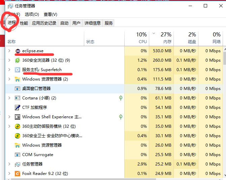This screenshot has height=180, width=226.
Task: Click the Foxit Reader 9.2 icon
Action: click(x=18, y=174)
